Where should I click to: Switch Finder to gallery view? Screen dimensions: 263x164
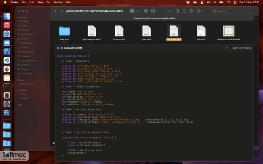(153, 11)
